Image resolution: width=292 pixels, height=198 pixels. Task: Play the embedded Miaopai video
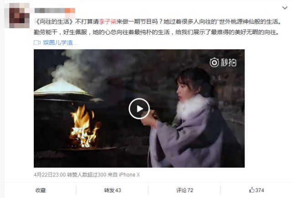coord(139,109)
